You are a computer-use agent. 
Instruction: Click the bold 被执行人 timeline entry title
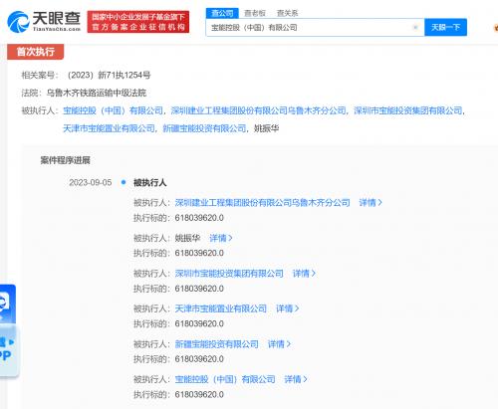149,182
